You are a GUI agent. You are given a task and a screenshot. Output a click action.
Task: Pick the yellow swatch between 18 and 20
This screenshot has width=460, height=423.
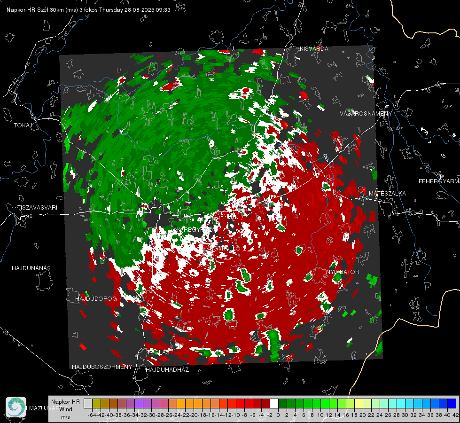[359, 403]
